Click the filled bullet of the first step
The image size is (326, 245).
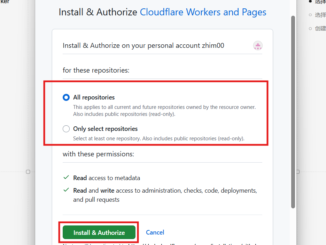pos(310,1)
